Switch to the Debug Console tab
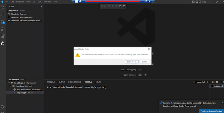224x113 pixels. (75, 82)
